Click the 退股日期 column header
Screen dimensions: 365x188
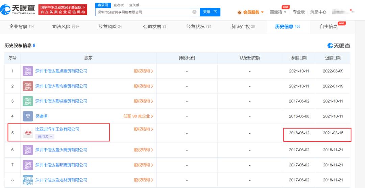point(333,58)
